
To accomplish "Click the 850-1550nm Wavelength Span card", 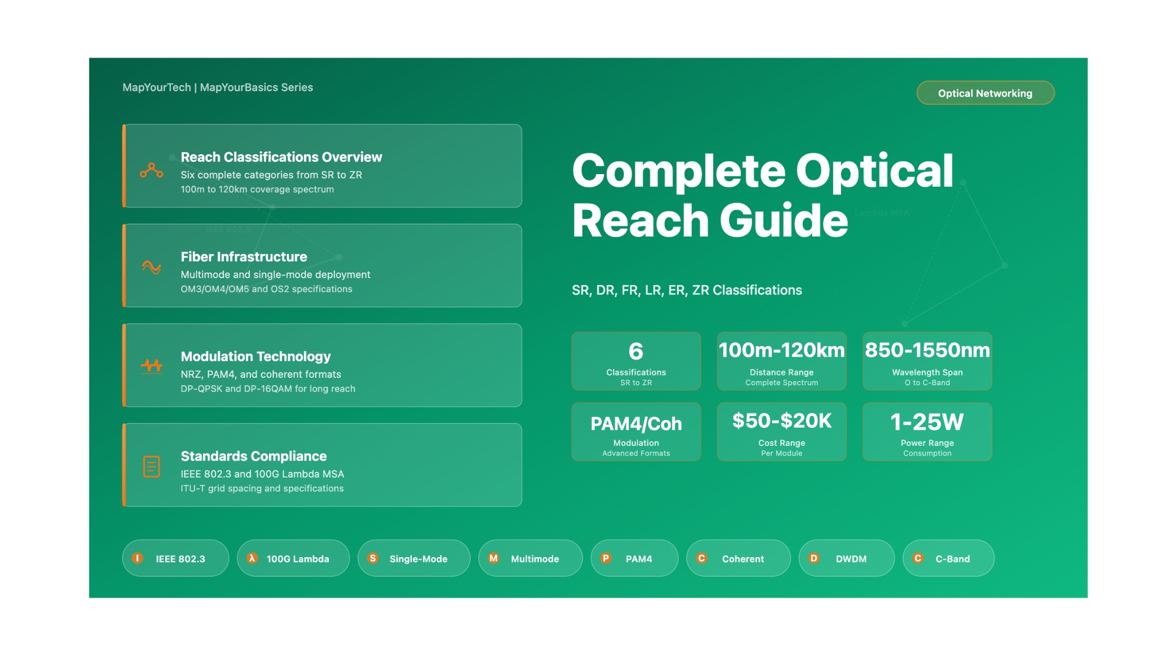I will point(927,361).
